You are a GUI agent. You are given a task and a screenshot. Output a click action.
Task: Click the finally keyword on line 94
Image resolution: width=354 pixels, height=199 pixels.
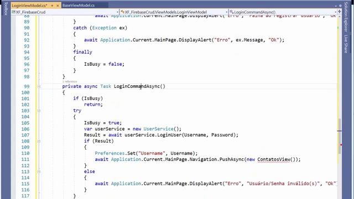[82, 52]
